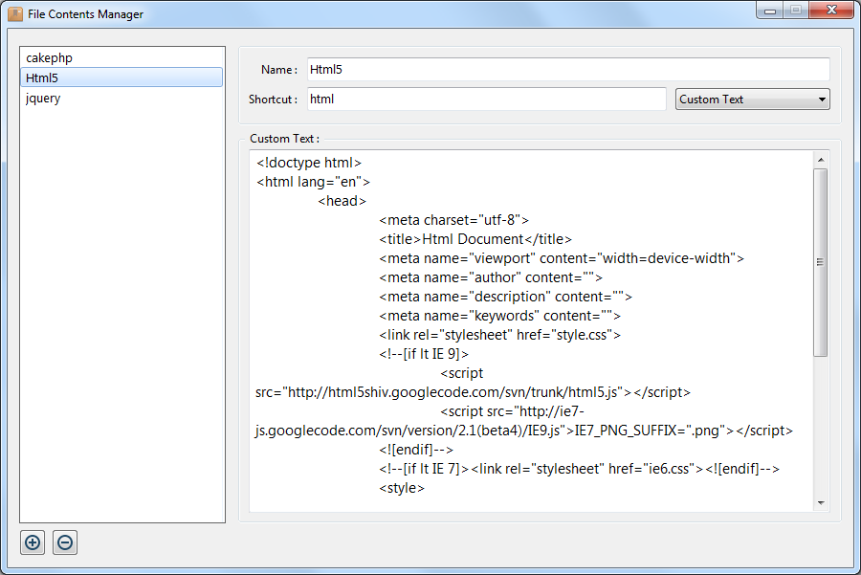Click the scrollbar up arrow in the editor
The width and height of the screenshot is (861, 575).
click(821, 159)
